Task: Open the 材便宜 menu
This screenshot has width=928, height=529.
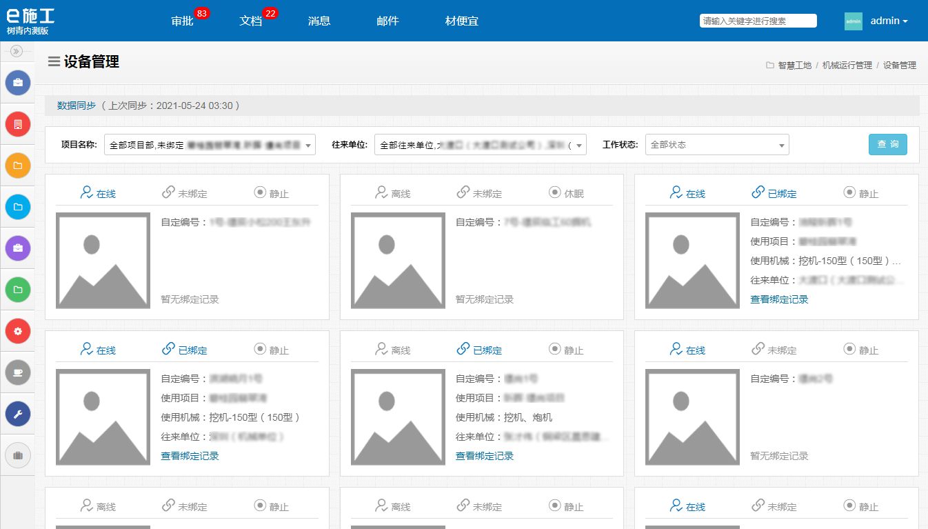Action: [x=462, y=21]
